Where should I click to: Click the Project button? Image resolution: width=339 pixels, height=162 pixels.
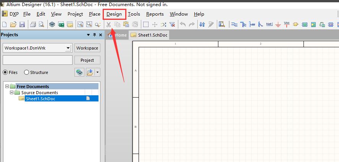[87, 60]
